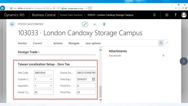Click the vertical scrollbar thumb

point(100,92)
